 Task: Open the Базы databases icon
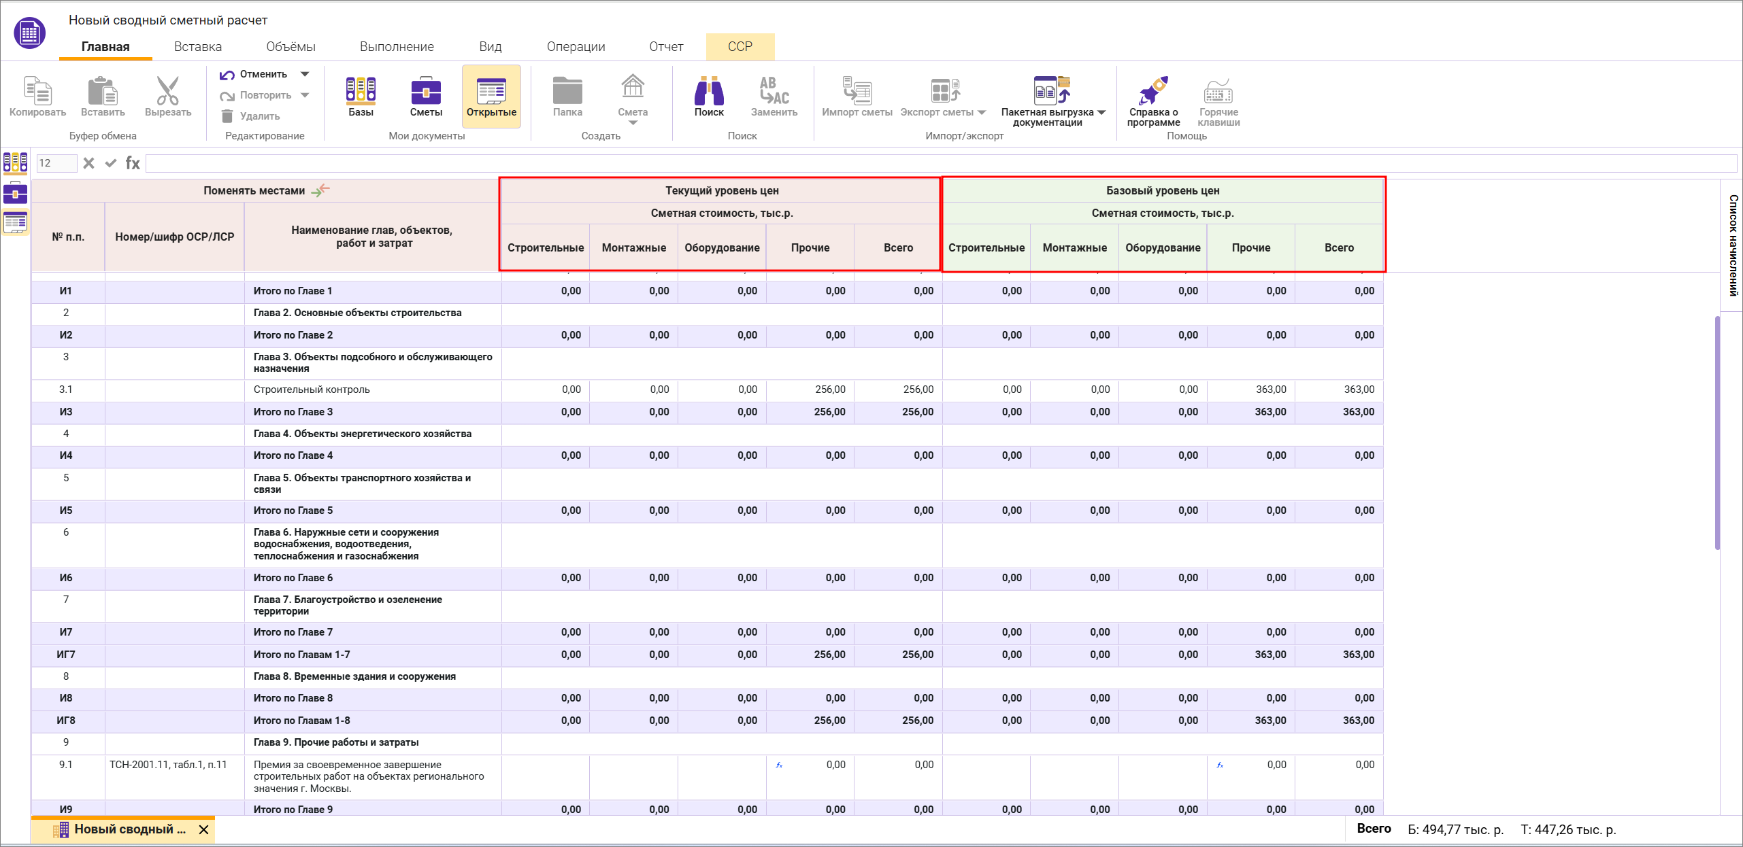pyautogui.click(x=361, y=91)
